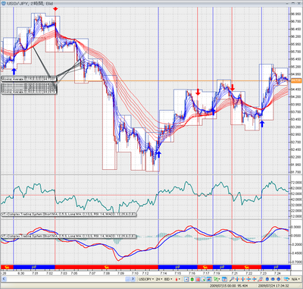This screenshot has height=289, width=303.
Task: Click the chart-with-pencil edit icon
Action: tap(203, 279)
